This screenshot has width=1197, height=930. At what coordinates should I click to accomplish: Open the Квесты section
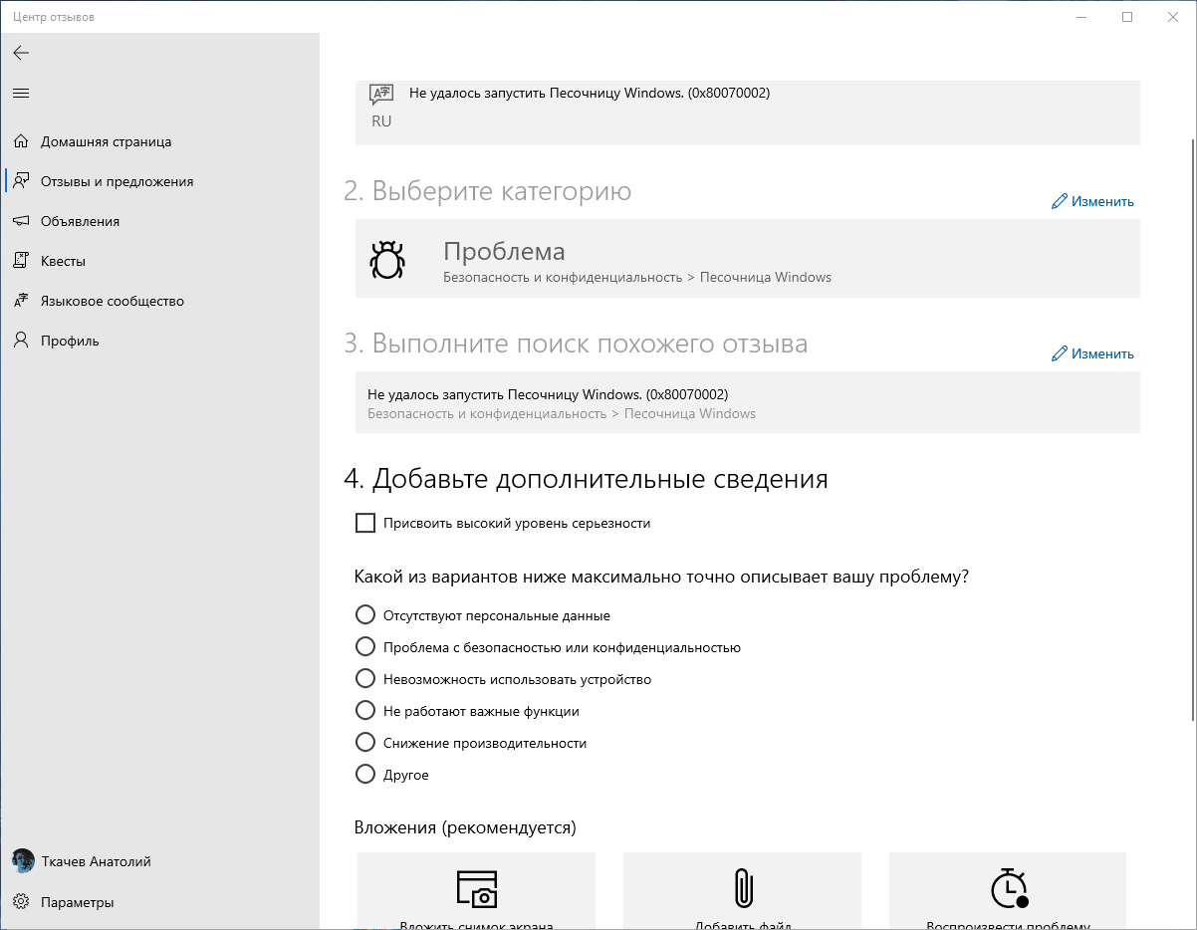pyautogui.click(x=159, y=261)
